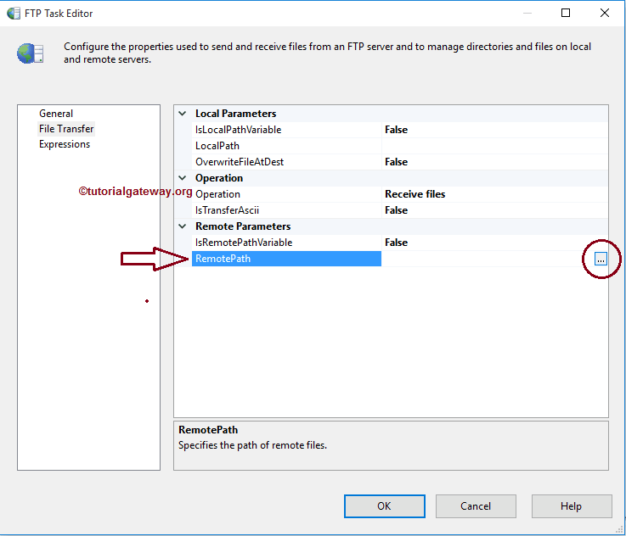This screenshot has height=536, width=626.
Task: Collapse the Local Parameters section
Action: click(x=183, y=114)
